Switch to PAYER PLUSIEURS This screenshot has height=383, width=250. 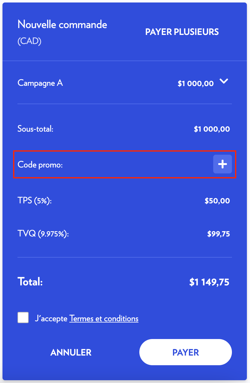tap(182, 32)
